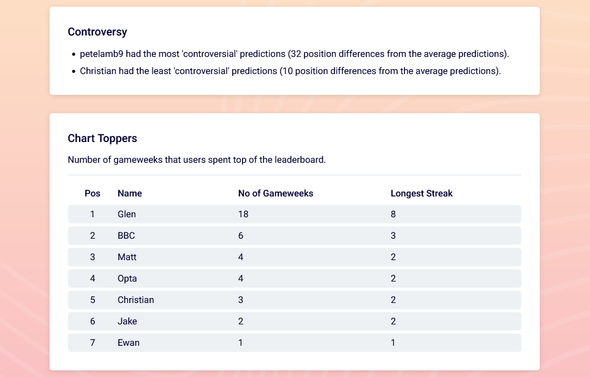590x377 pixels.
Task: Select the Pos column header
Action: click(x=93, y=193)
